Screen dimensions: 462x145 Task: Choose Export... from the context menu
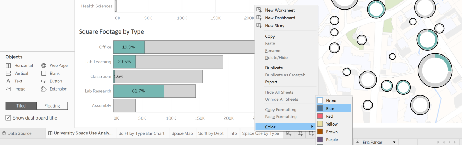(x=272, y=82)
